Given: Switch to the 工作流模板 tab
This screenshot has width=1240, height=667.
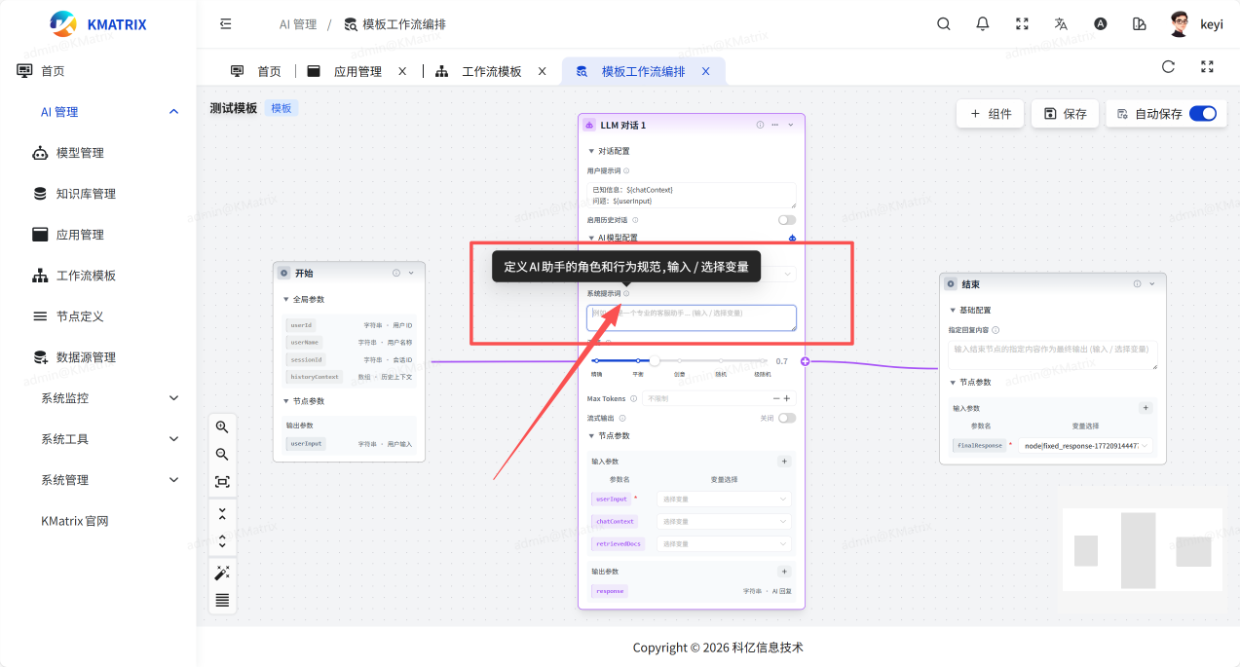Looking at the screenshot, I should [x=491, y=71].
